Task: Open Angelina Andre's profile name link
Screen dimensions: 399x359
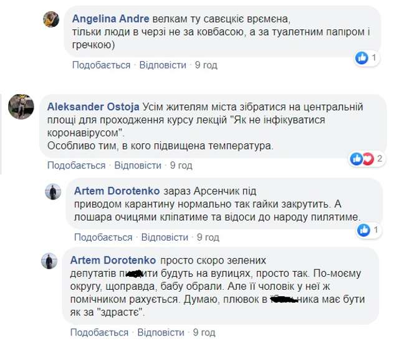Action: [x=105, y=17]
